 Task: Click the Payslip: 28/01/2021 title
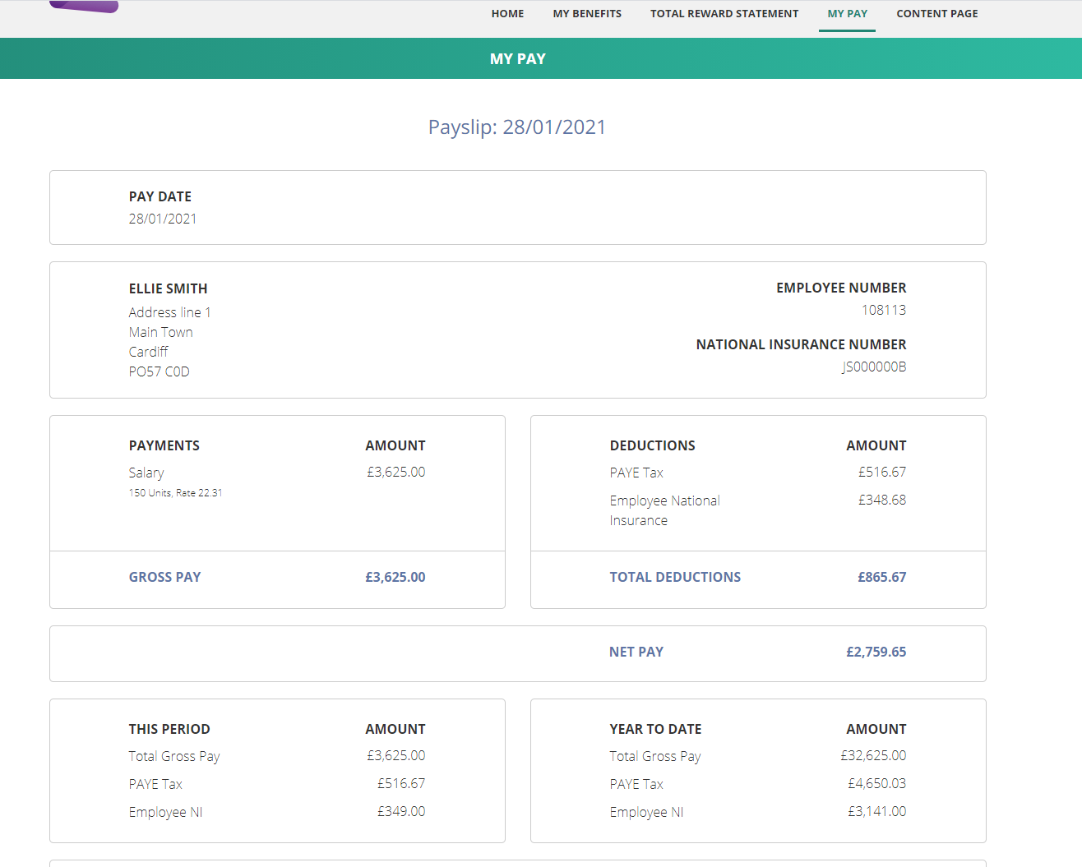(517, 127)
